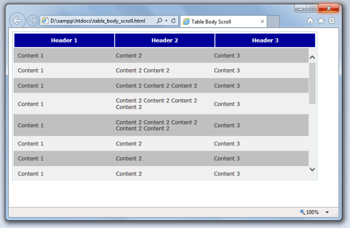This screenshot has height=228, width=350.
Task: Close the Table Body Scroll tab
Action: point(262,21)
